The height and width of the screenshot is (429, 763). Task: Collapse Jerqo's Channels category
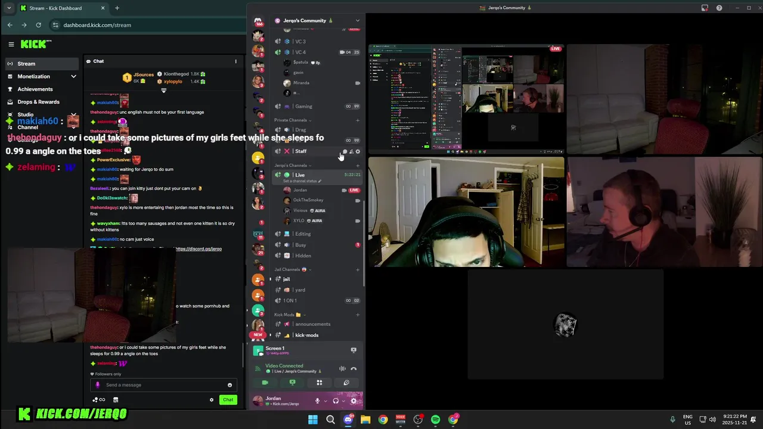293,166
